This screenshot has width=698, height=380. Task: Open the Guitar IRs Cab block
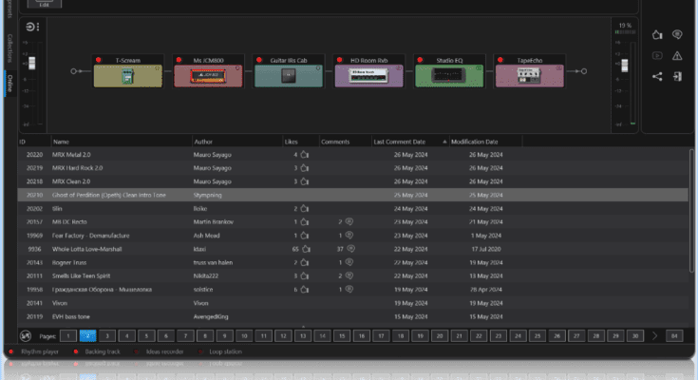point(288,76)
